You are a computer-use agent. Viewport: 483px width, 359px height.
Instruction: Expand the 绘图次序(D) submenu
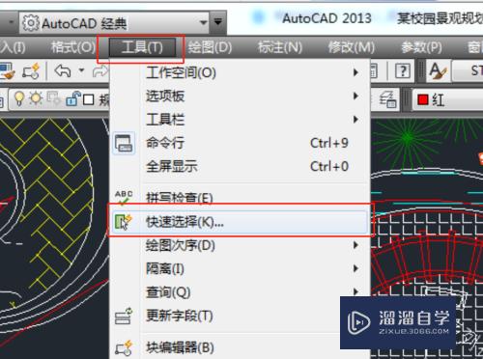point(240,245)
